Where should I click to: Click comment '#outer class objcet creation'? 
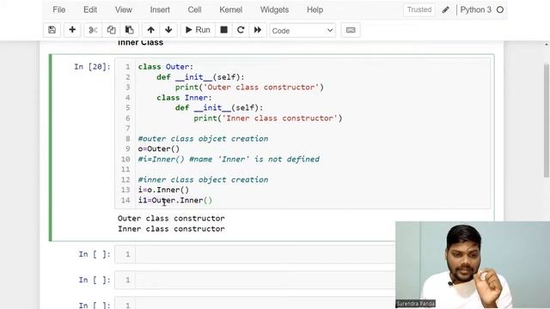click(x=203, y=139)
